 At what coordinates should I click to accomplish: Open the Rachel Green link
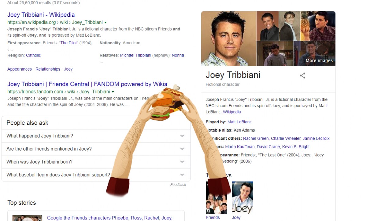(256, 139)
